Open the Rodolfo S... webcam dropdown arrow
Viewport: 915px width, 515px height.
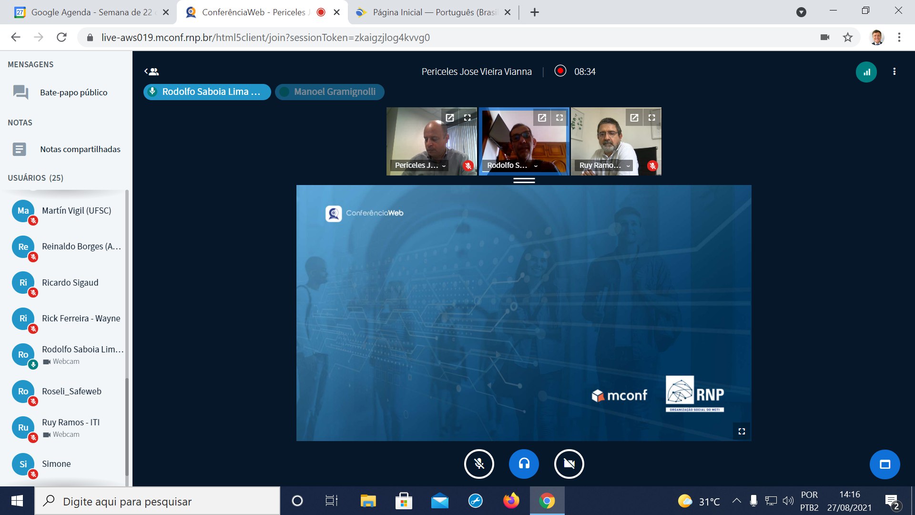536,166
